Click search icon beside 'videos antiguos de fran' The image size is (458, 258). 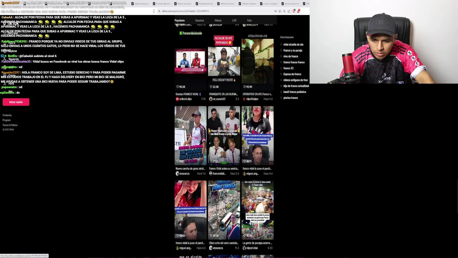click(x=281, y=80)
